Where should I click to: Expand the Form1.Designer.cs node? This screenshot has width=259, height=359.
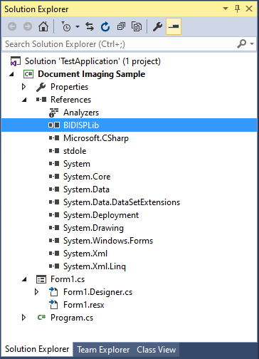[x=36, y=292]
